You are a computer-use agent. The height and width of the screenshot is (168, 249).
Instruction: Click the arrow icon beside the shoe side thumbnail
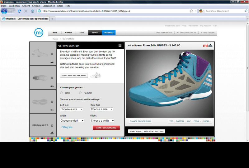click(x=52, y=54)
